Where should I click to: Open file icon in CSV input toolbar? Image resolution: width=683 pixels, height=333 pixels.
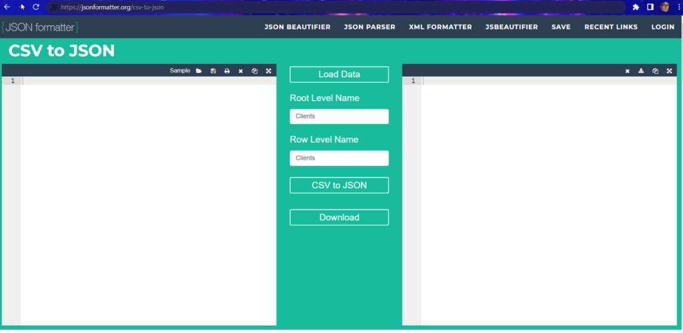[199, 71]
